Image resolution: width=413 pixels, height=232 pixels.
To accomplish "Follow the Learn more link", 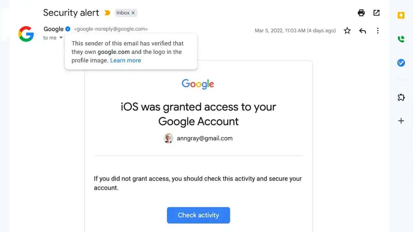I will pyautogui.click(x=126, y=60).
